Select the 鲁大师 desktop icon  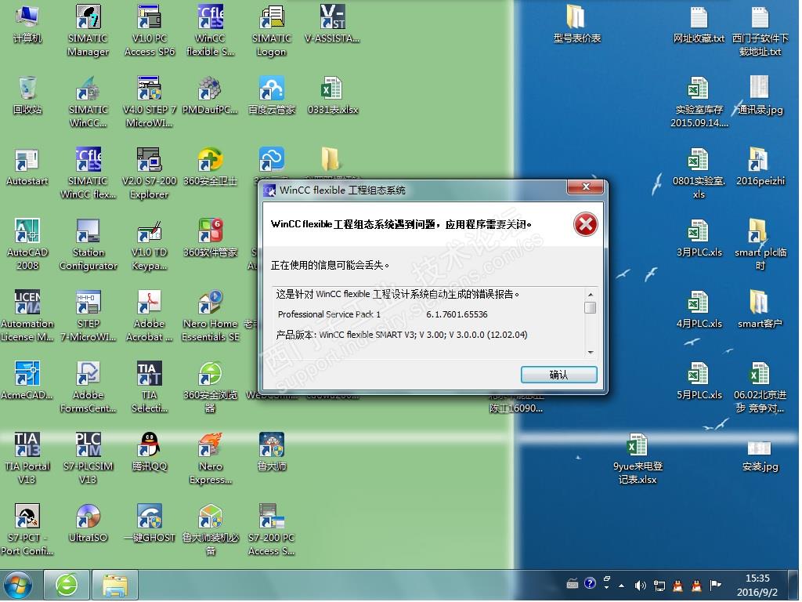click(x=271, y=452)
